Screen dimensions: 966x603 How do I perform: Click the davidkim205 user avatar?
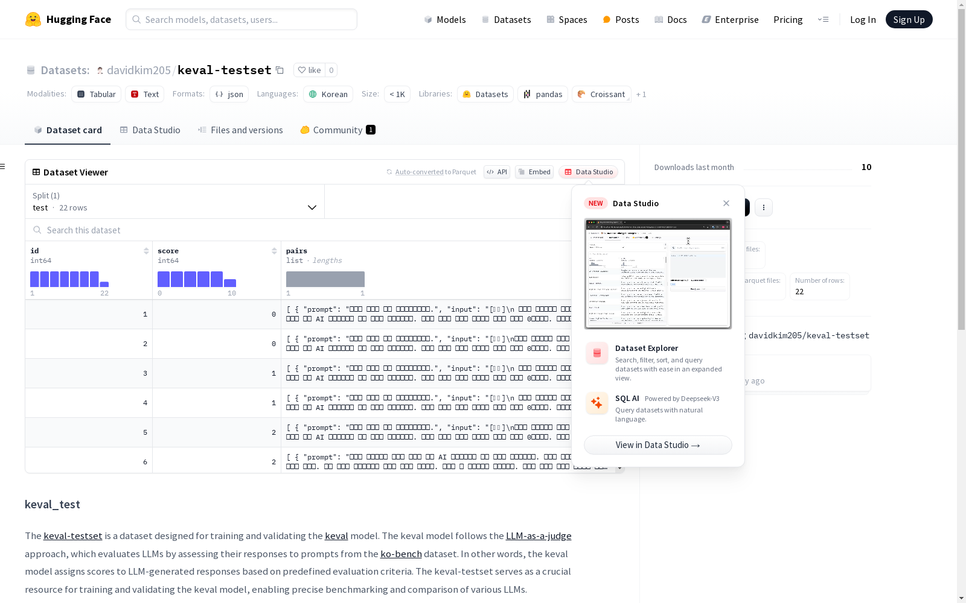point(100,71)
